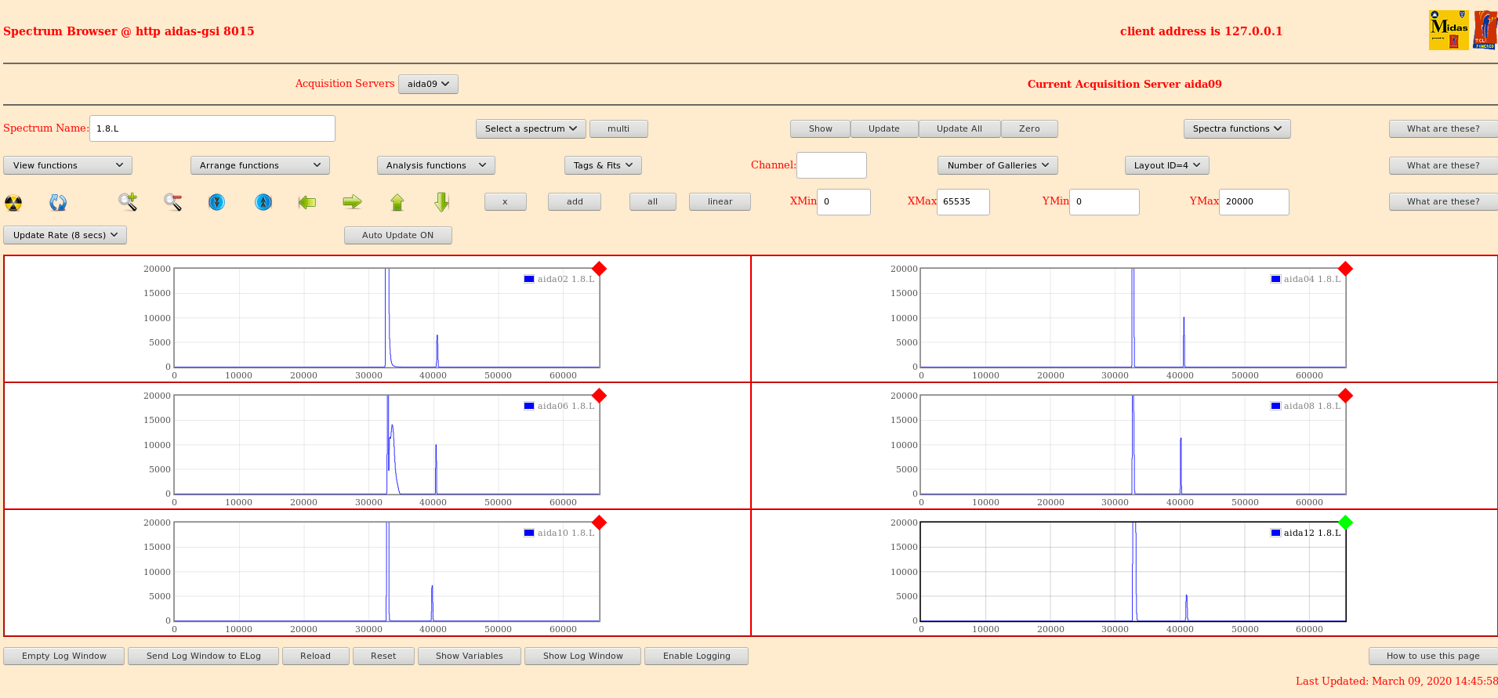Image resolution: width=1498 pixels, height=698 pixels.
Task: Click the blue aida02 1.8.L legend swatch
Action: (x=529, y=279)
